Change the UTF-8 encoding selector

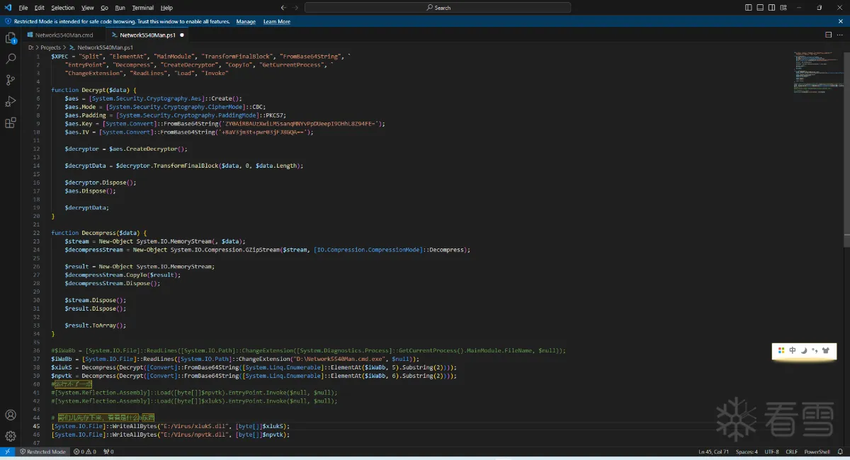click(x=771, y=452)
